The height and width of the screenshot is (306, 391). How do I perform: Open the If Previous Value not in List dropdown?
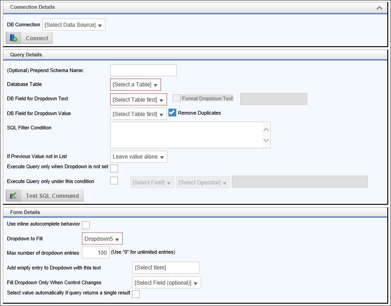coord(138,157)
